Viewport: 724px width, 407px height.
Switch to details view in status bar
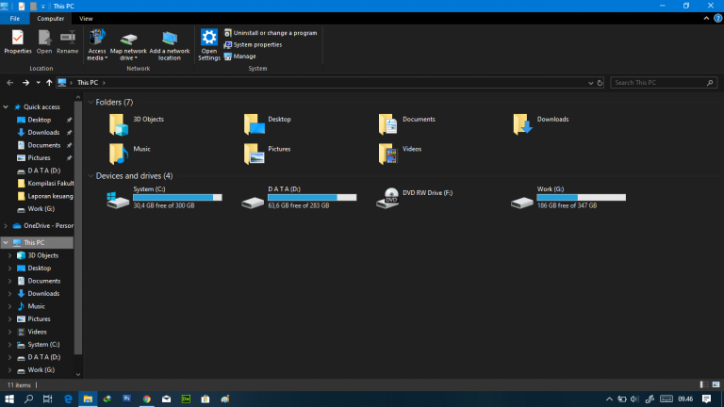[x=704, y=384]
